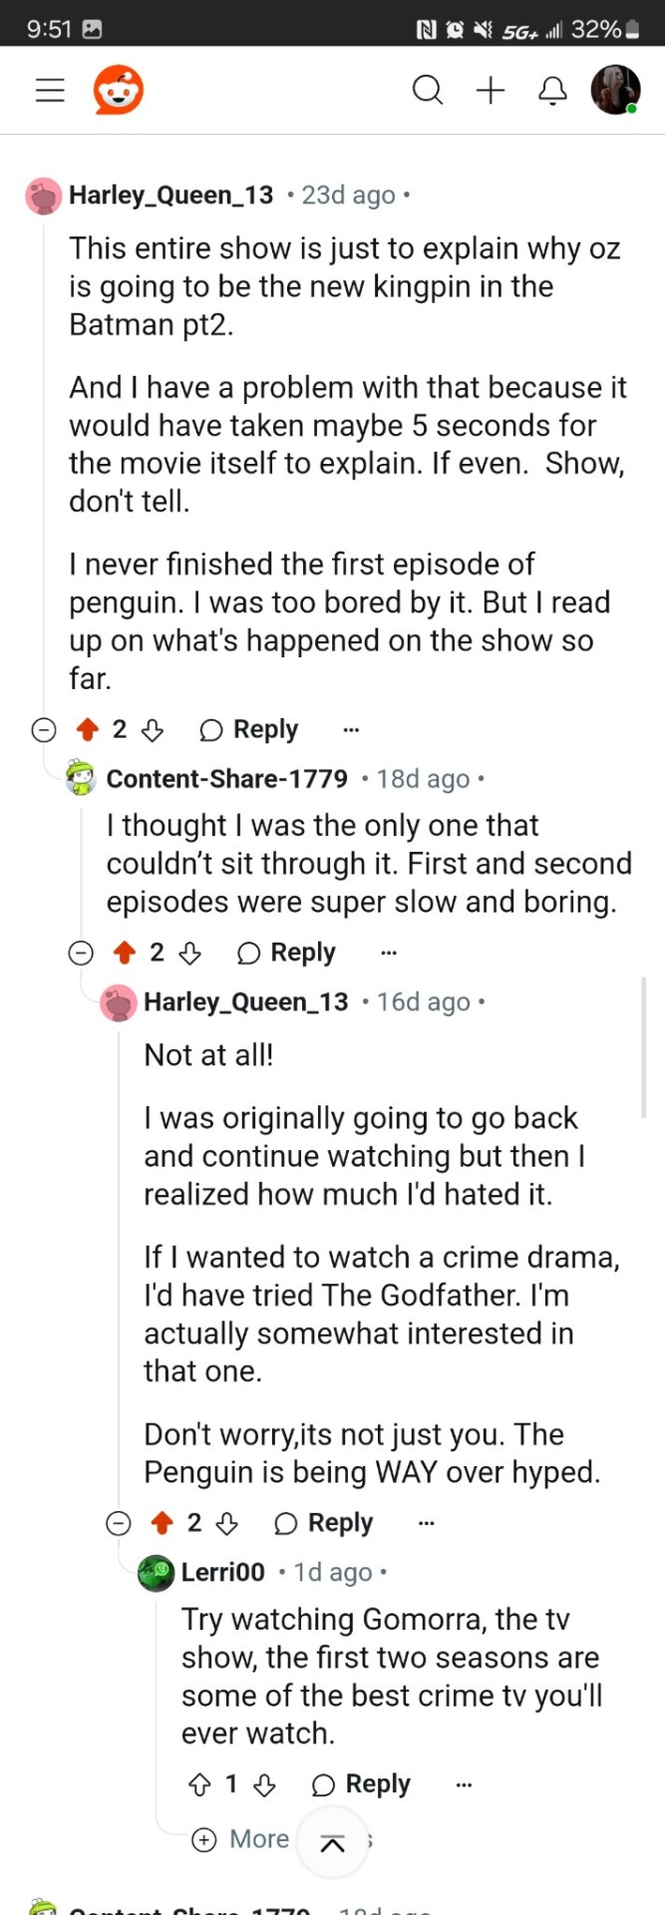
Task: Collapse Harley_Queen_13's 16d ago reply thread
Action: (119, 1523)
